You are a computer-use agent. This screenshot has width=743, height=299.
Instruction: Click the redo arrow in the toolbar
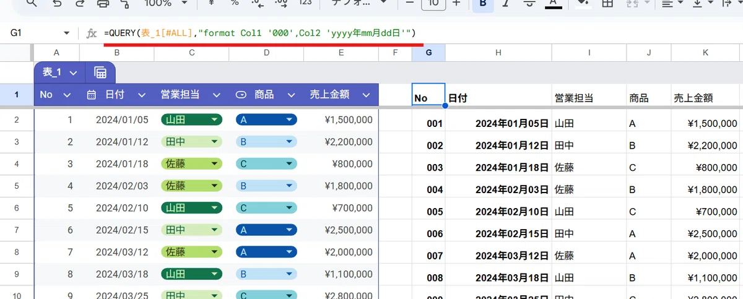tap(80, 4)
